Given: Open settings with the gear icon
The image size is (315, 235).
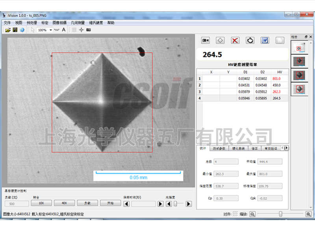Looking at the screenshot, I should pyautogui.click(x=22, y=30).
